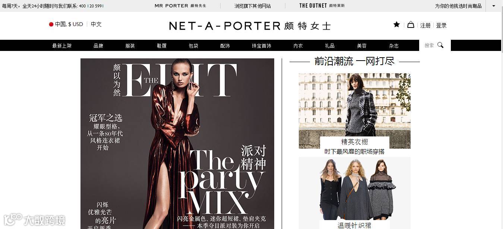
Task: Click the NET-A-PORTER logo
Action: pos(250,26)
